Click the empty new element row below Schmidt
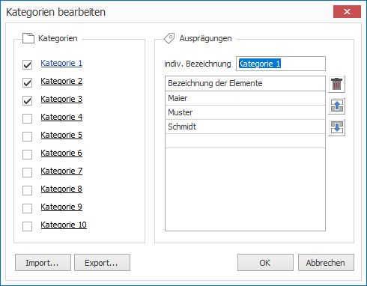Image resolution: width=367 pixels, height=286 pixels. (245, 141)
